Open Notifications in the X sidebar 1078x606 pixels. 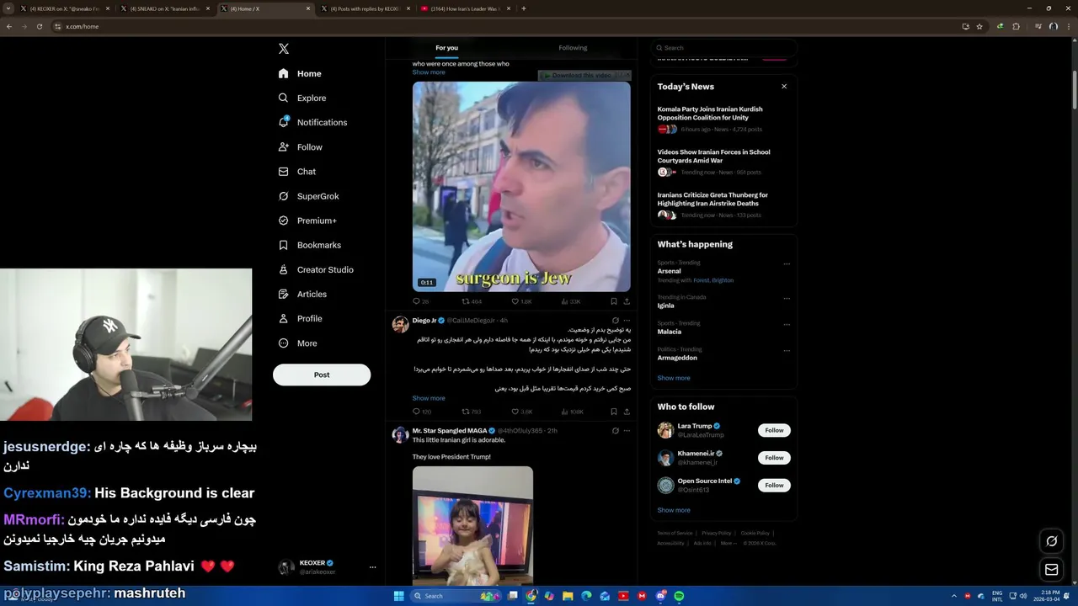[x=312, y=122]
